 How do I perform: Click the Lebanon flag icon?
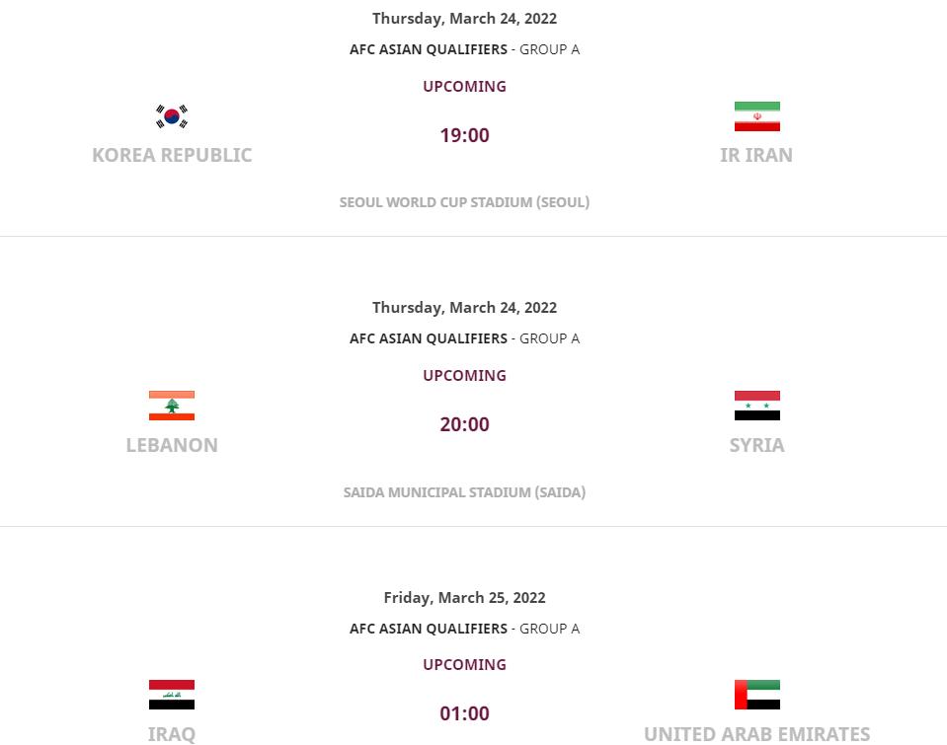pyautogui.click(x=172, y=406)
